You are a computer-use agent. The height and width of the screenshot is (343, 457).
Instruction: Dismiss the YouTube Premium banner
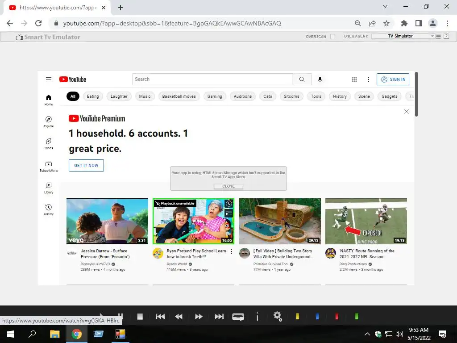(406, 112)
